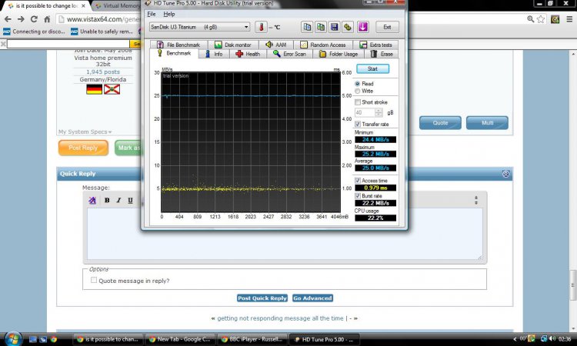Open the 'Connecting or disco...' bookmark
577x346 pixels.
click(34, 32)
